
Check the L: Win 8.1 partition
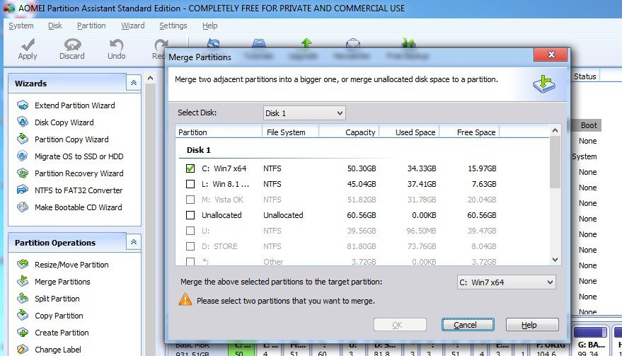point(190,184)
